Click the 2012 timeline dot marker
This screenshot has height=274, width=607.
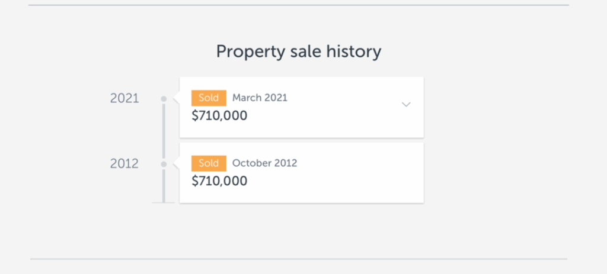[164, 164]
